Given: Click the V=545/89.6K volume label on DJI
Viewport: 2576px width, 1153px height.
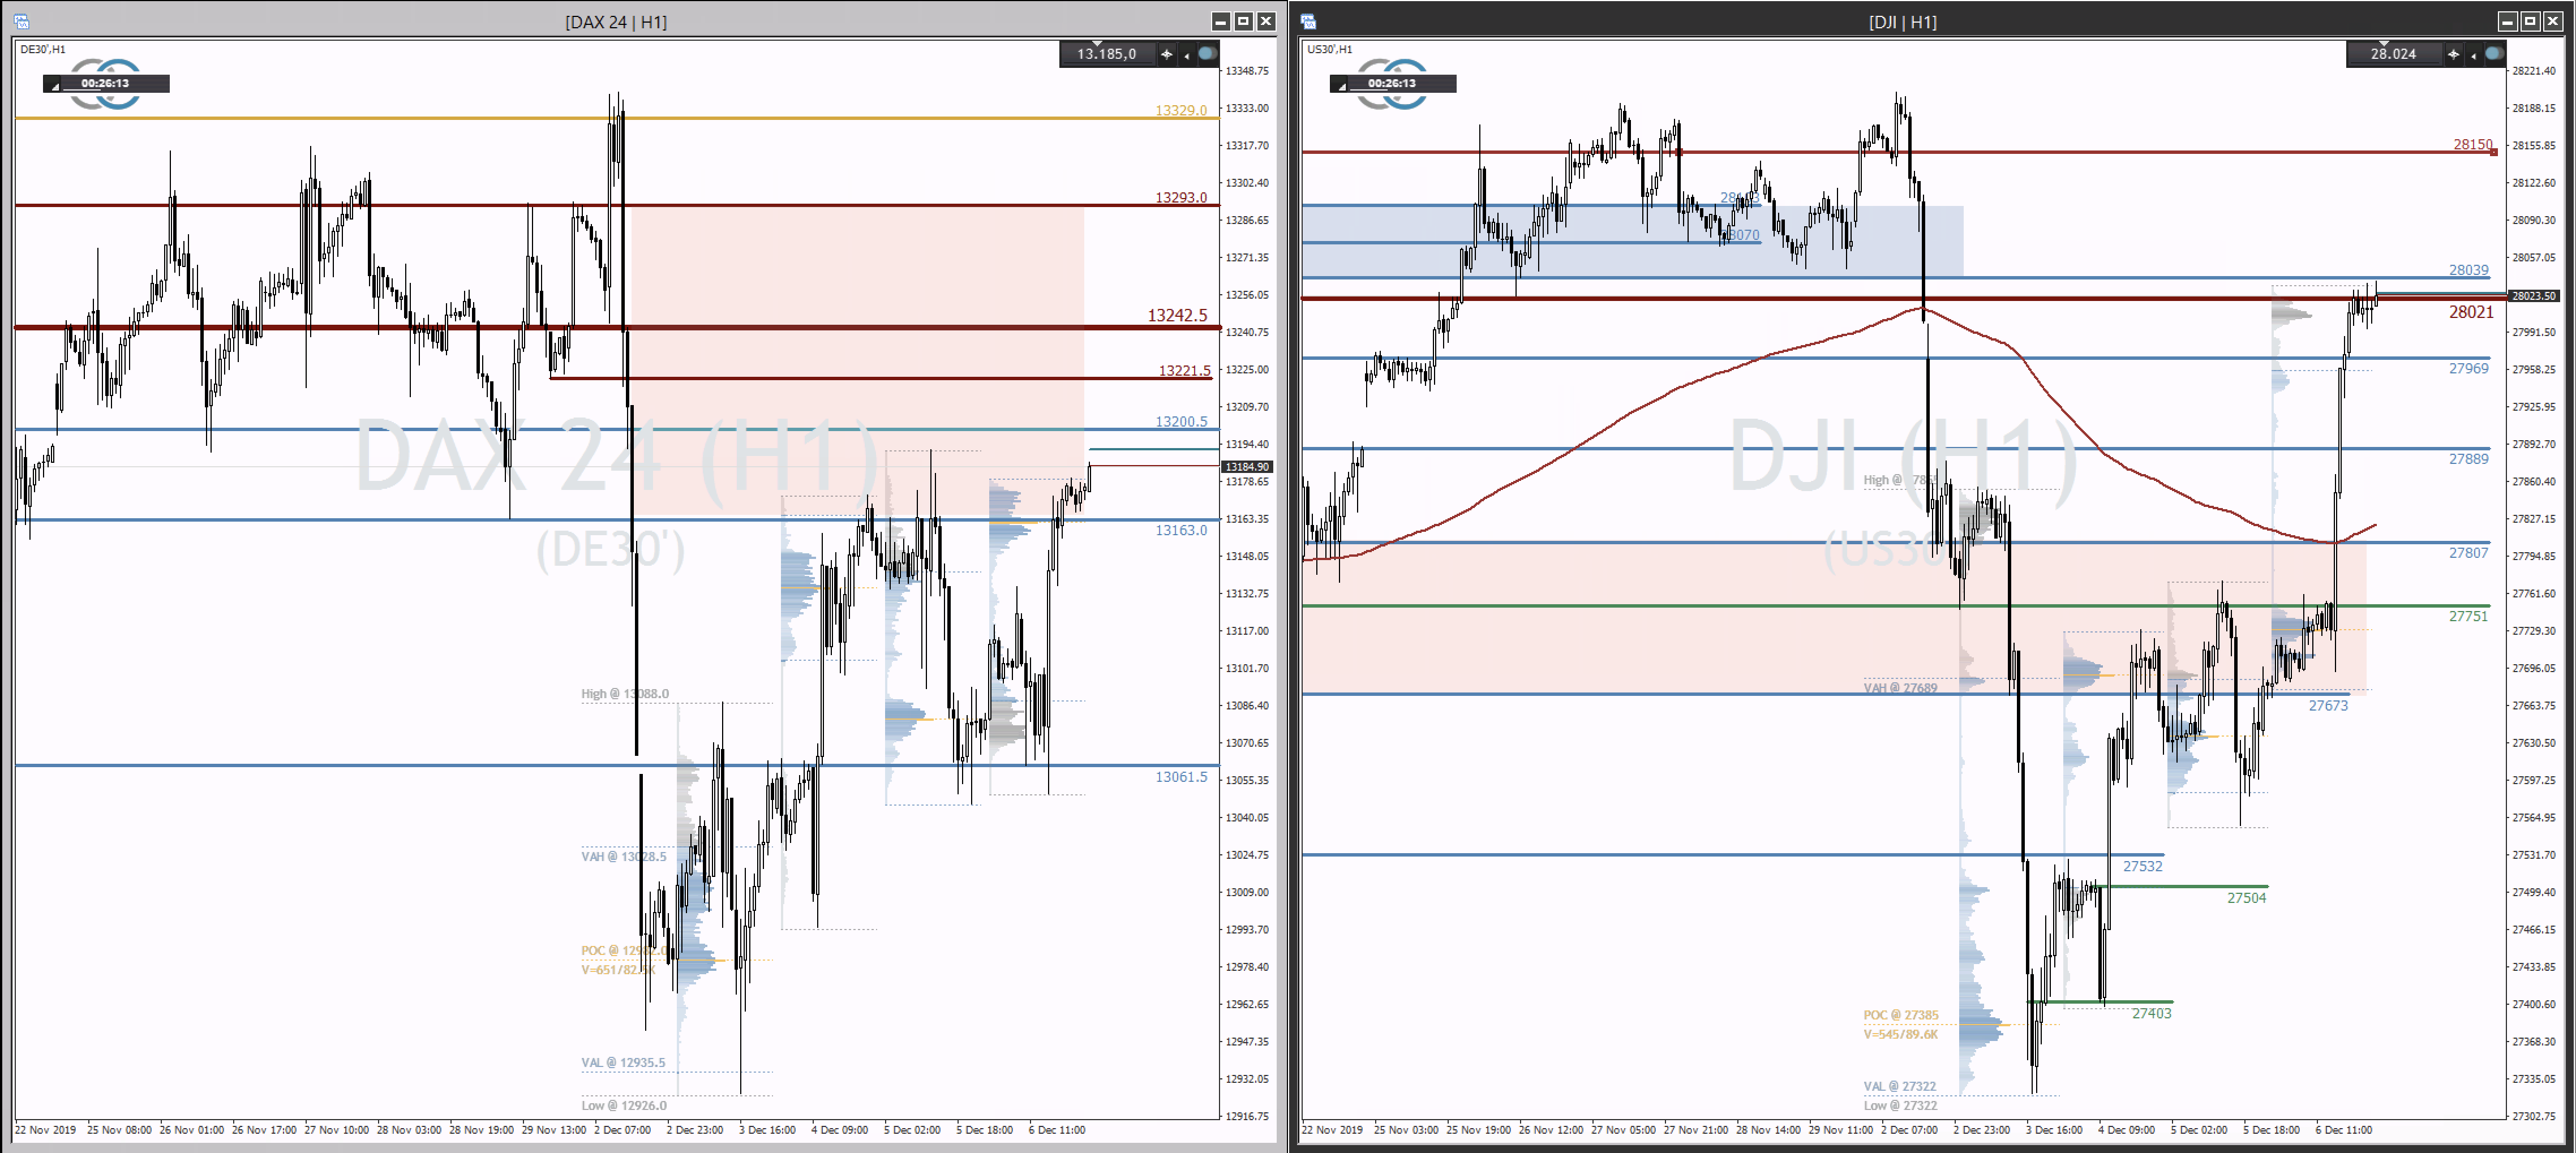Looking at the screenshot, I should (1900, 1034).
